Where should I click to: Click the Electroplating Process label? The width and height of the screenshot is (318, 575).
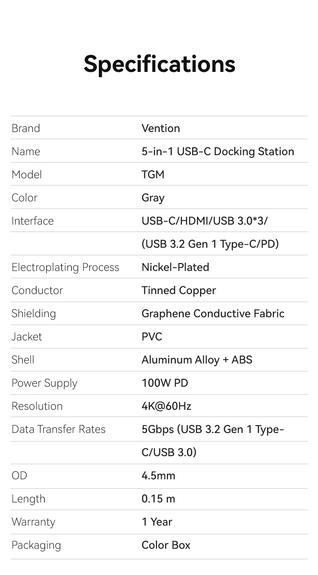coord(65,267)
